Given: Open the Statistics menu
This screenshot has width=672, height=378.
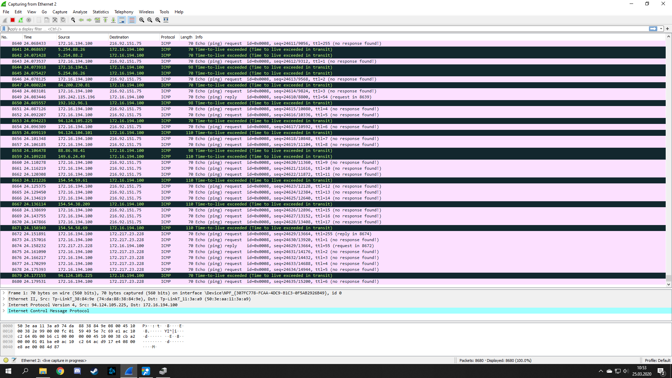Looking at the screenshot, I should 100,12.
